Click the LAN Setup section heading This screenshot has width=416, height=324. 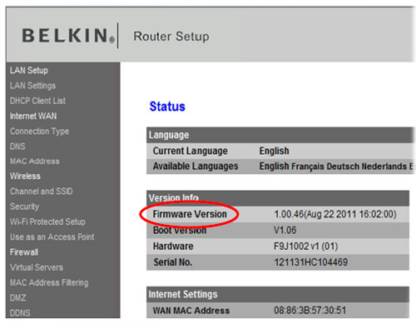(29, 70)
